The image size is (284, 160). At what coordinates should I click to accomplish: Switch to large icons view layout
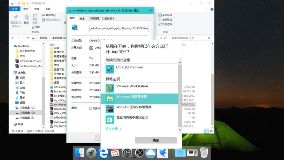(211, 131)
